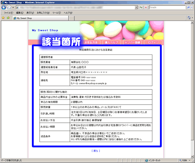Open the ツール(T) menu
The width and height of the screenshot is (195, 163).
(56, 13)
